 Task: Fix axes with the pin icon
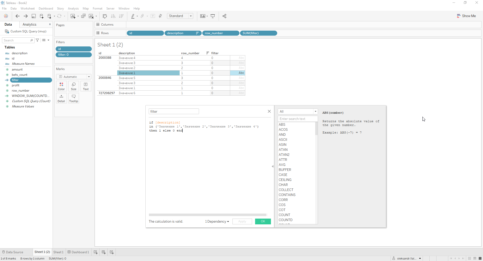160,16
